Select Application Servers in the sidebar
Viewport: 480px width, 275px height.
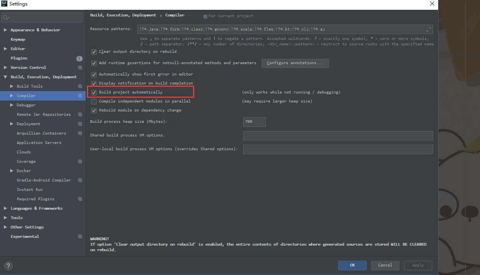[x=39, y=143]
